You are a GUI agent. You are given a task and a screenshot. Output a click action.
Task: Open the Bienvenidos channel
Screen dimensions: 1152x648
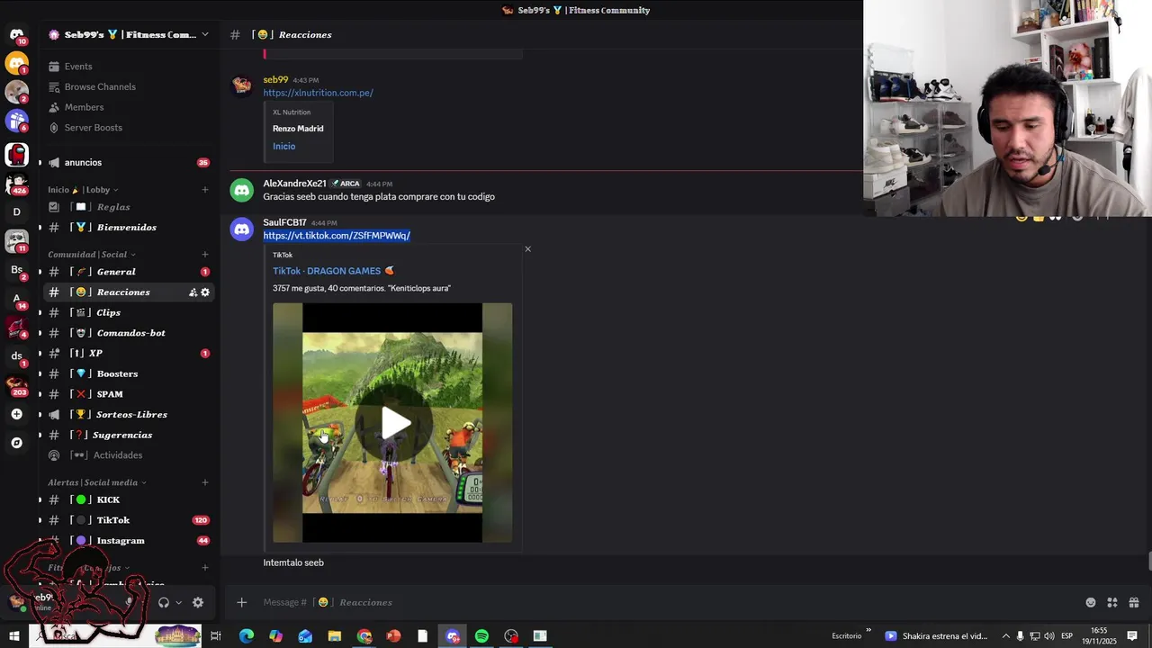coord(126,228)
